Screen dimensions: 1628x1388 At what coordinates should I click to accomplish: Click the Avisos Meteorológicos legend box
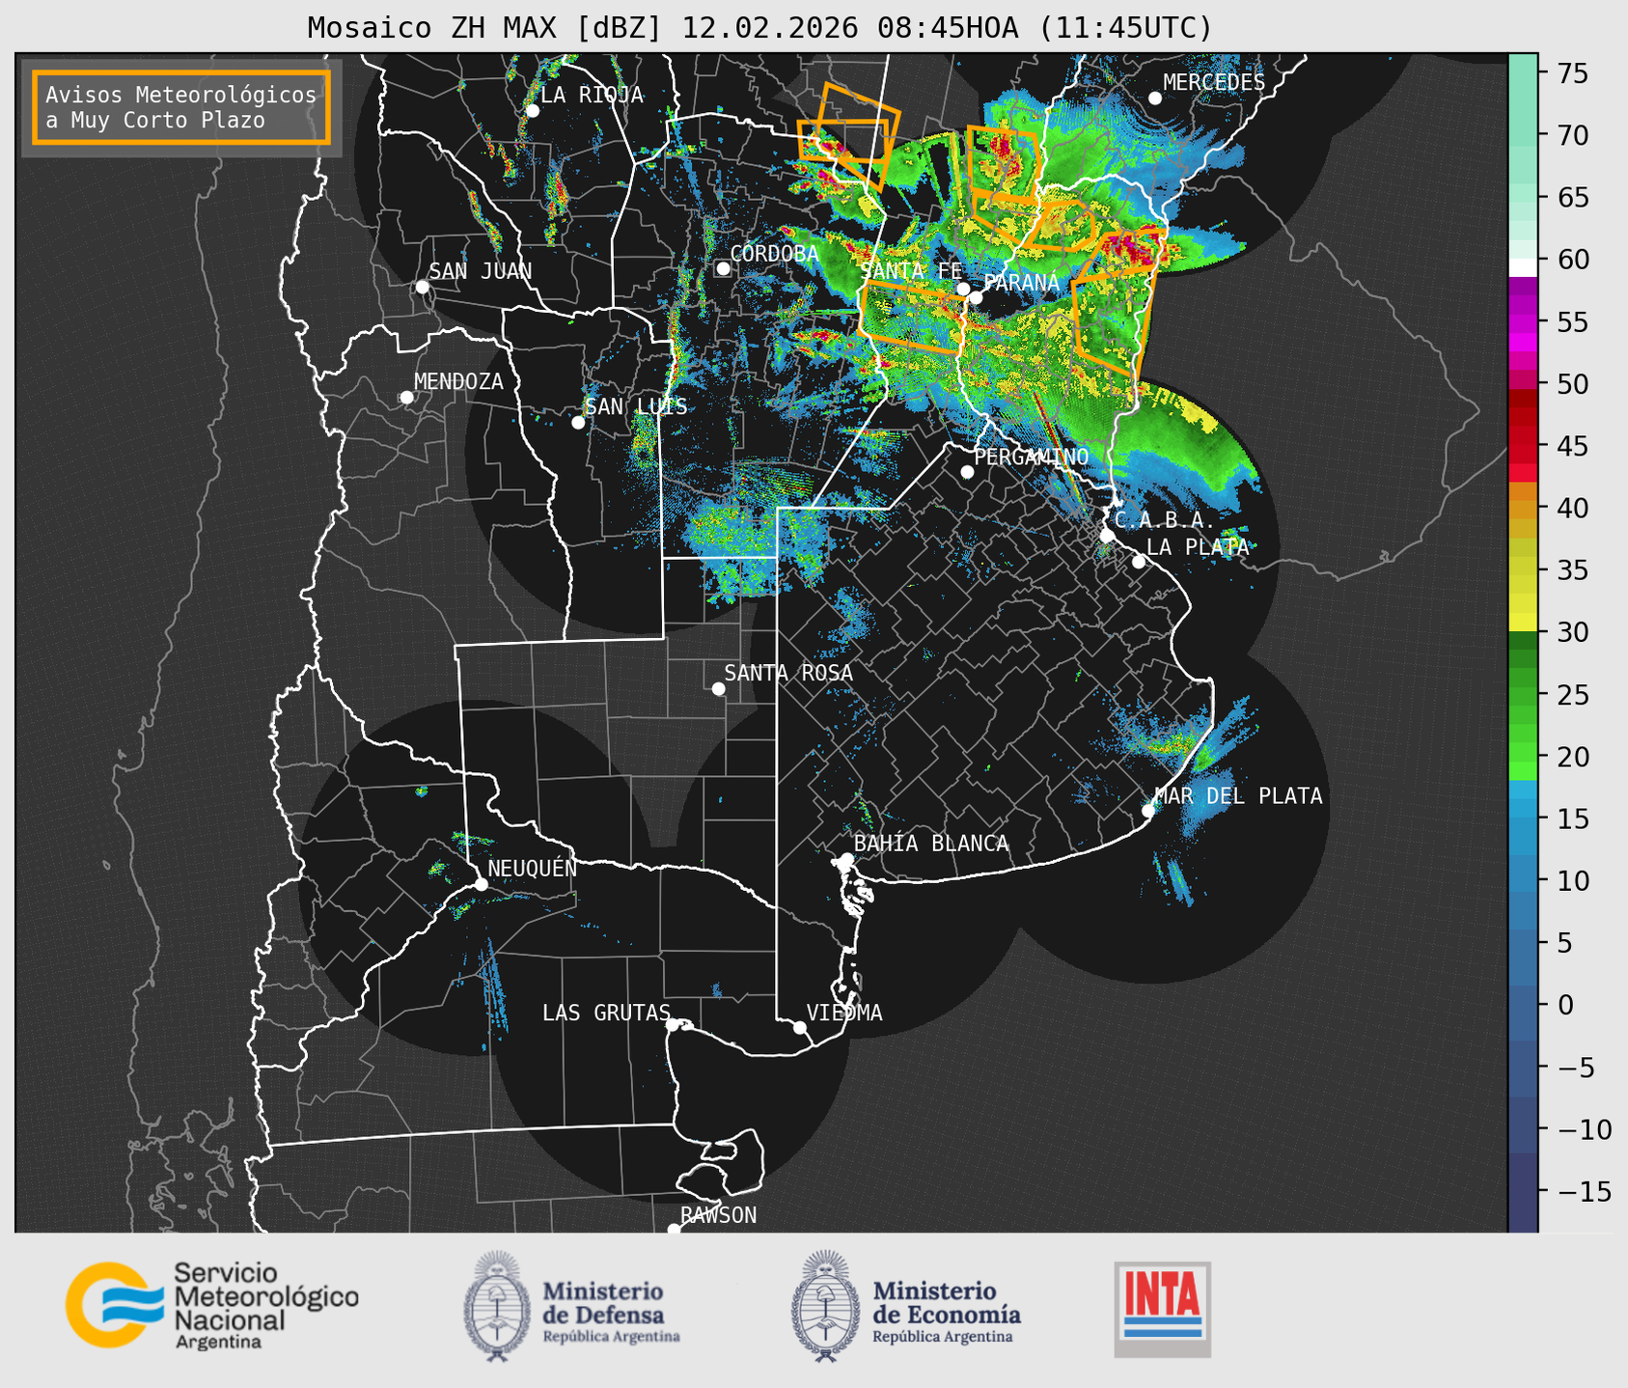181,107
